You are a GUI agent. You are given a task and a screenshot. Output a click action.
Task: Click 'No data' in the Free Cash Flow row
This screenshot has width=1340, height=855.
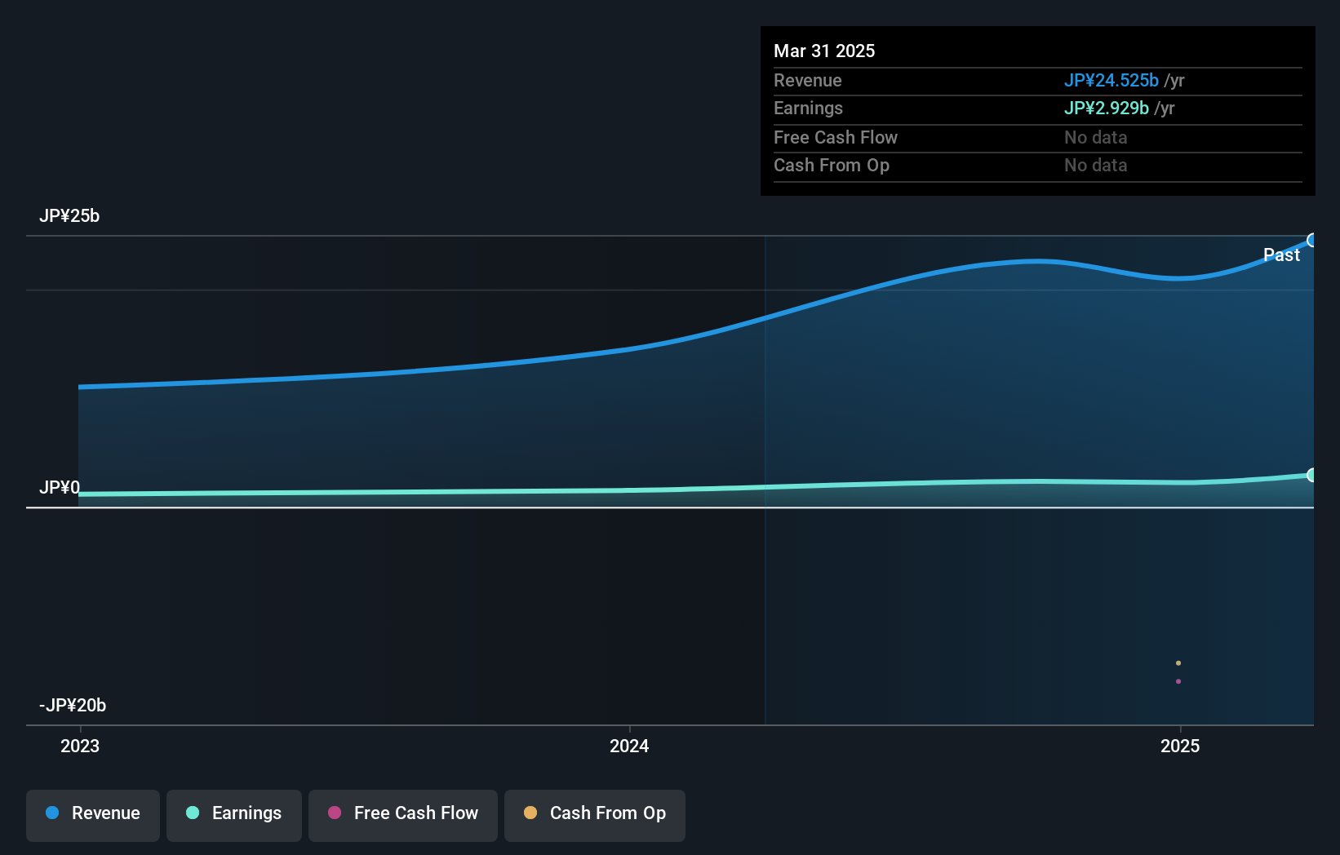(1096, 137)
